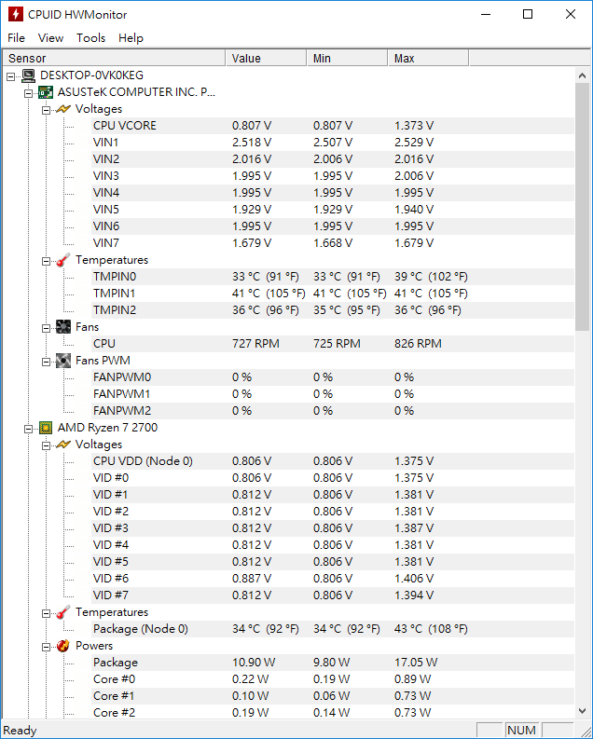
Task: Open the Tools menu
Action: (91, 37)
